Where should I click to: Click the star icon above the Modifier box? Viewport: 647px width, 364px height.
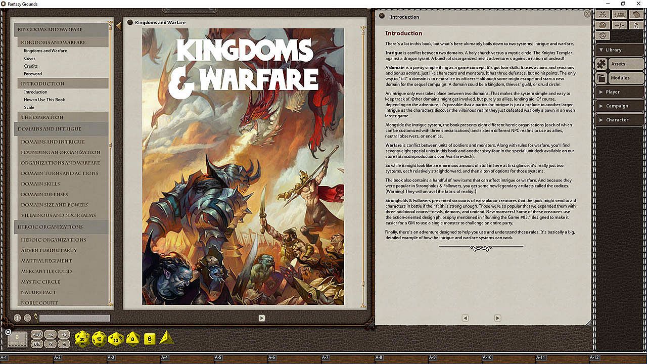pos(8,332)
